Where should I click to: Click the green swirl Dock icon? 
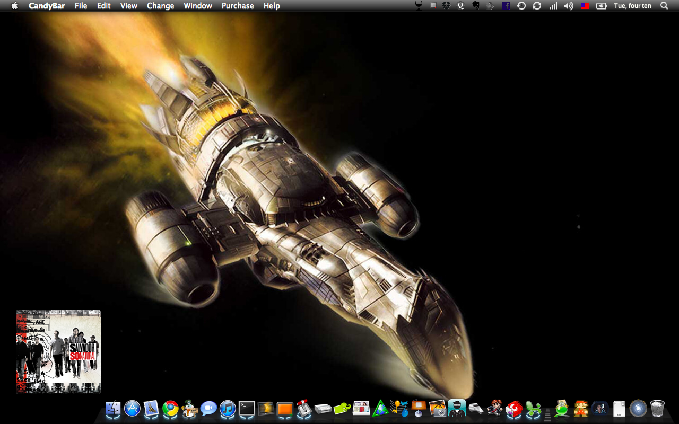tap(533, 408)
